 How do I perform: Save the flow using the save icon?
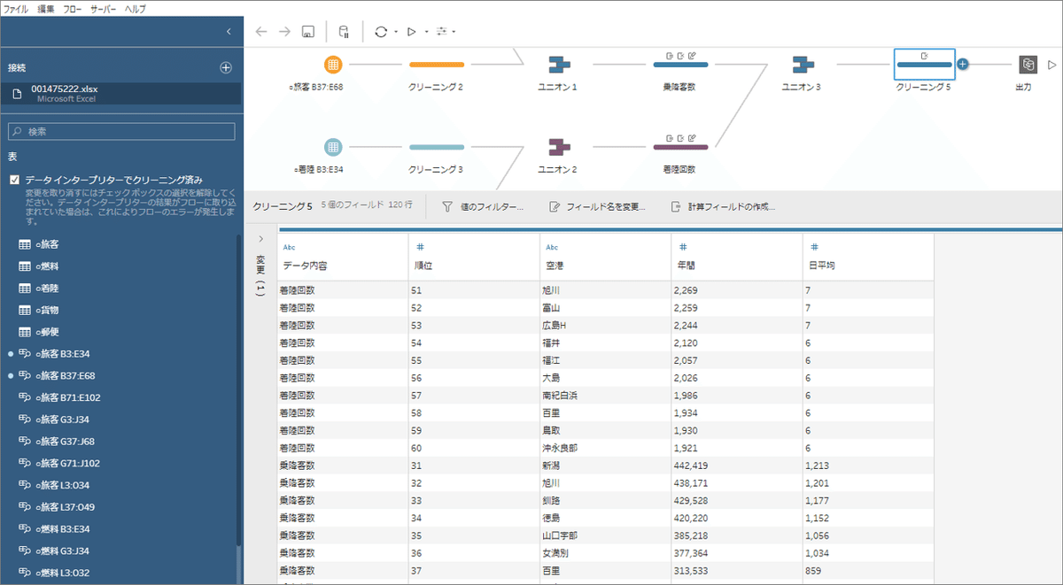[306, 32]
